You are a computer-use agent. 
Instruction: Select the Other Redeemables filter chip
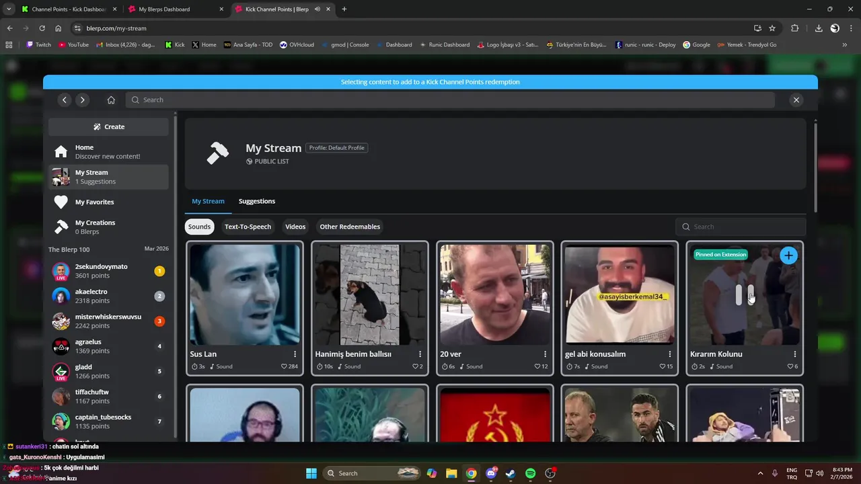tap(350, 227)
